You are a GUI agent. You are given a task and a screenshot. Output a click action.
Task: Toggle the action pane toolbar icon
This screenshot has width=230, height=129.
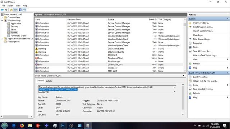click(24, 10)
